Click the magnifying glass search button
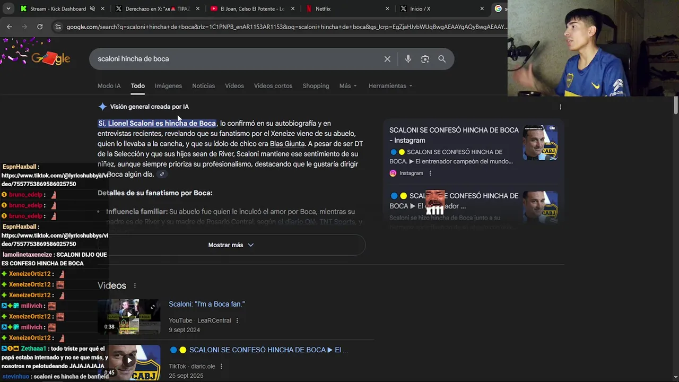The width and height of the screenshot is (679, 382). (442, 59)
